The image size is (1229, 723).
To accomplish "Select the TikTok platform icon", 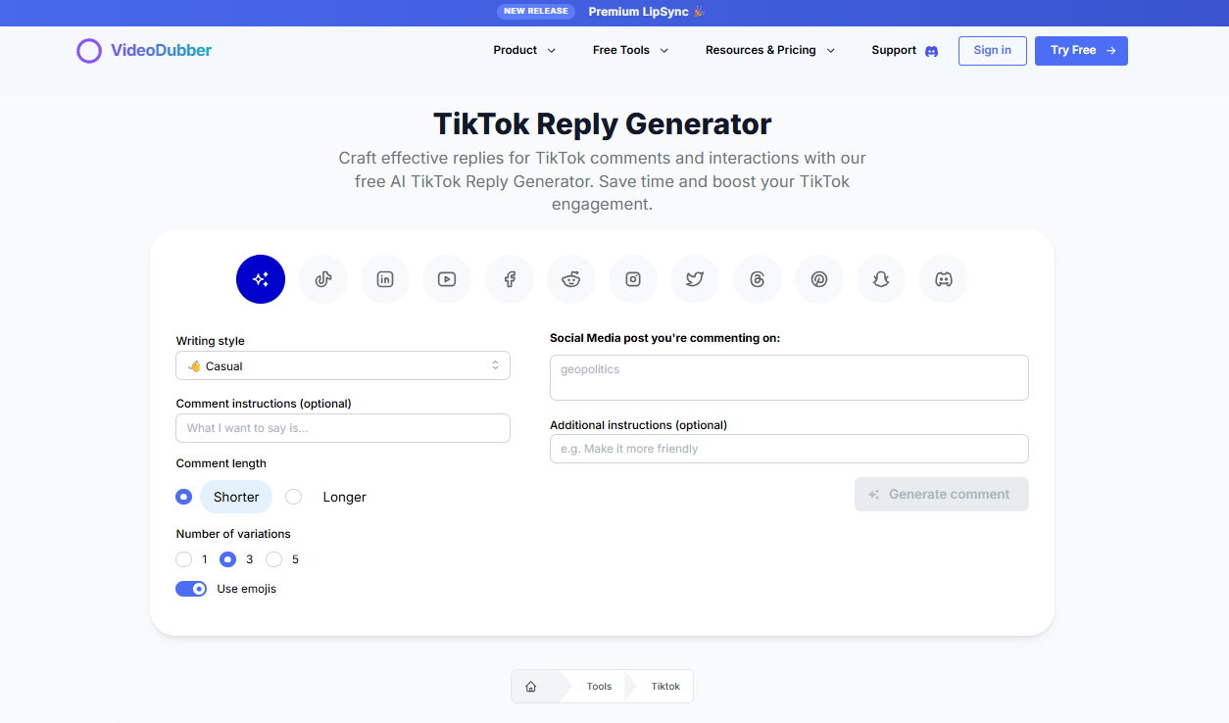I will tap(323, 279).
